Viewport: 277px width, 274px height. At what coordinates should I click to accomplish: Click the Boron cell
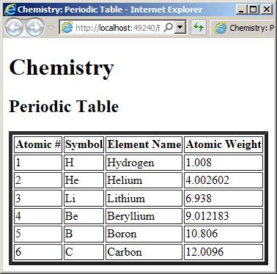pyautogui.click(x=144, y=234)
